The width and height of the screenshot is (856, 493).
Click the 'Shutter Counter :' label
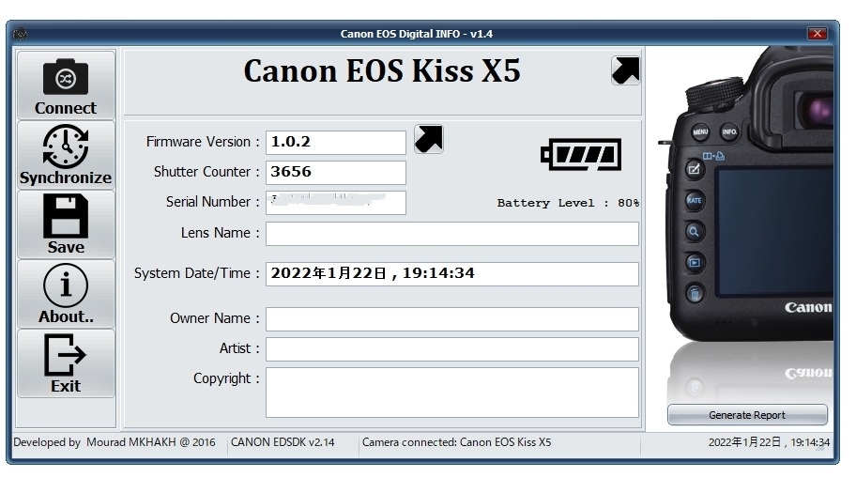click(206, 172)
